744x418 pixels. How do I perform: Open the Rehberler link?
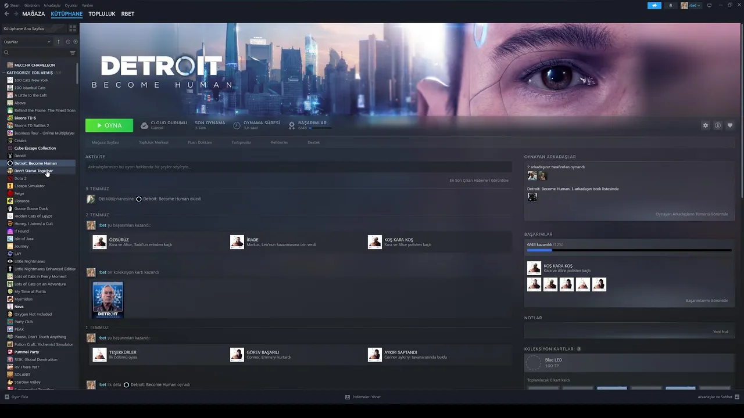(x=279, y=142)
